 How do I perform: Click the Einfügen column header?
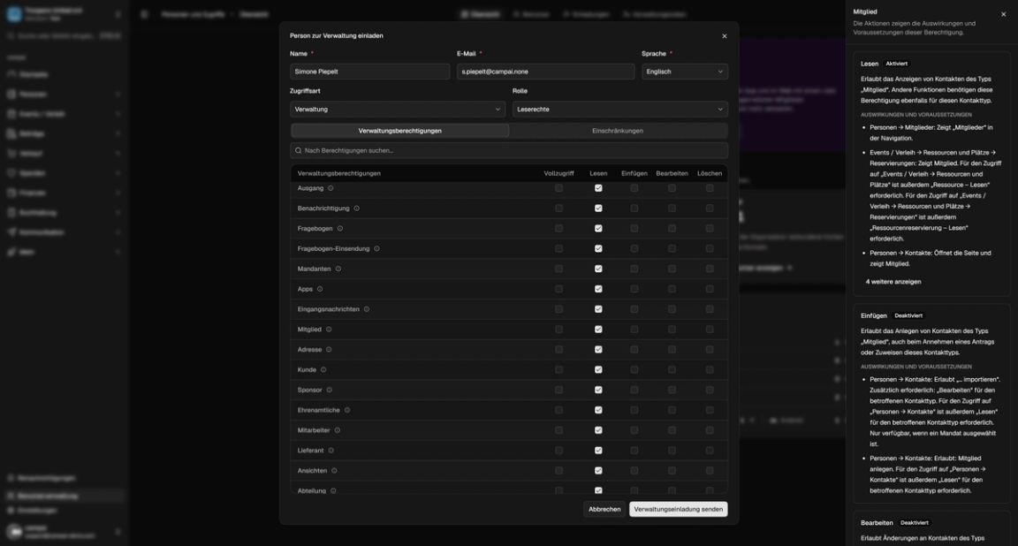coord(634,173)
